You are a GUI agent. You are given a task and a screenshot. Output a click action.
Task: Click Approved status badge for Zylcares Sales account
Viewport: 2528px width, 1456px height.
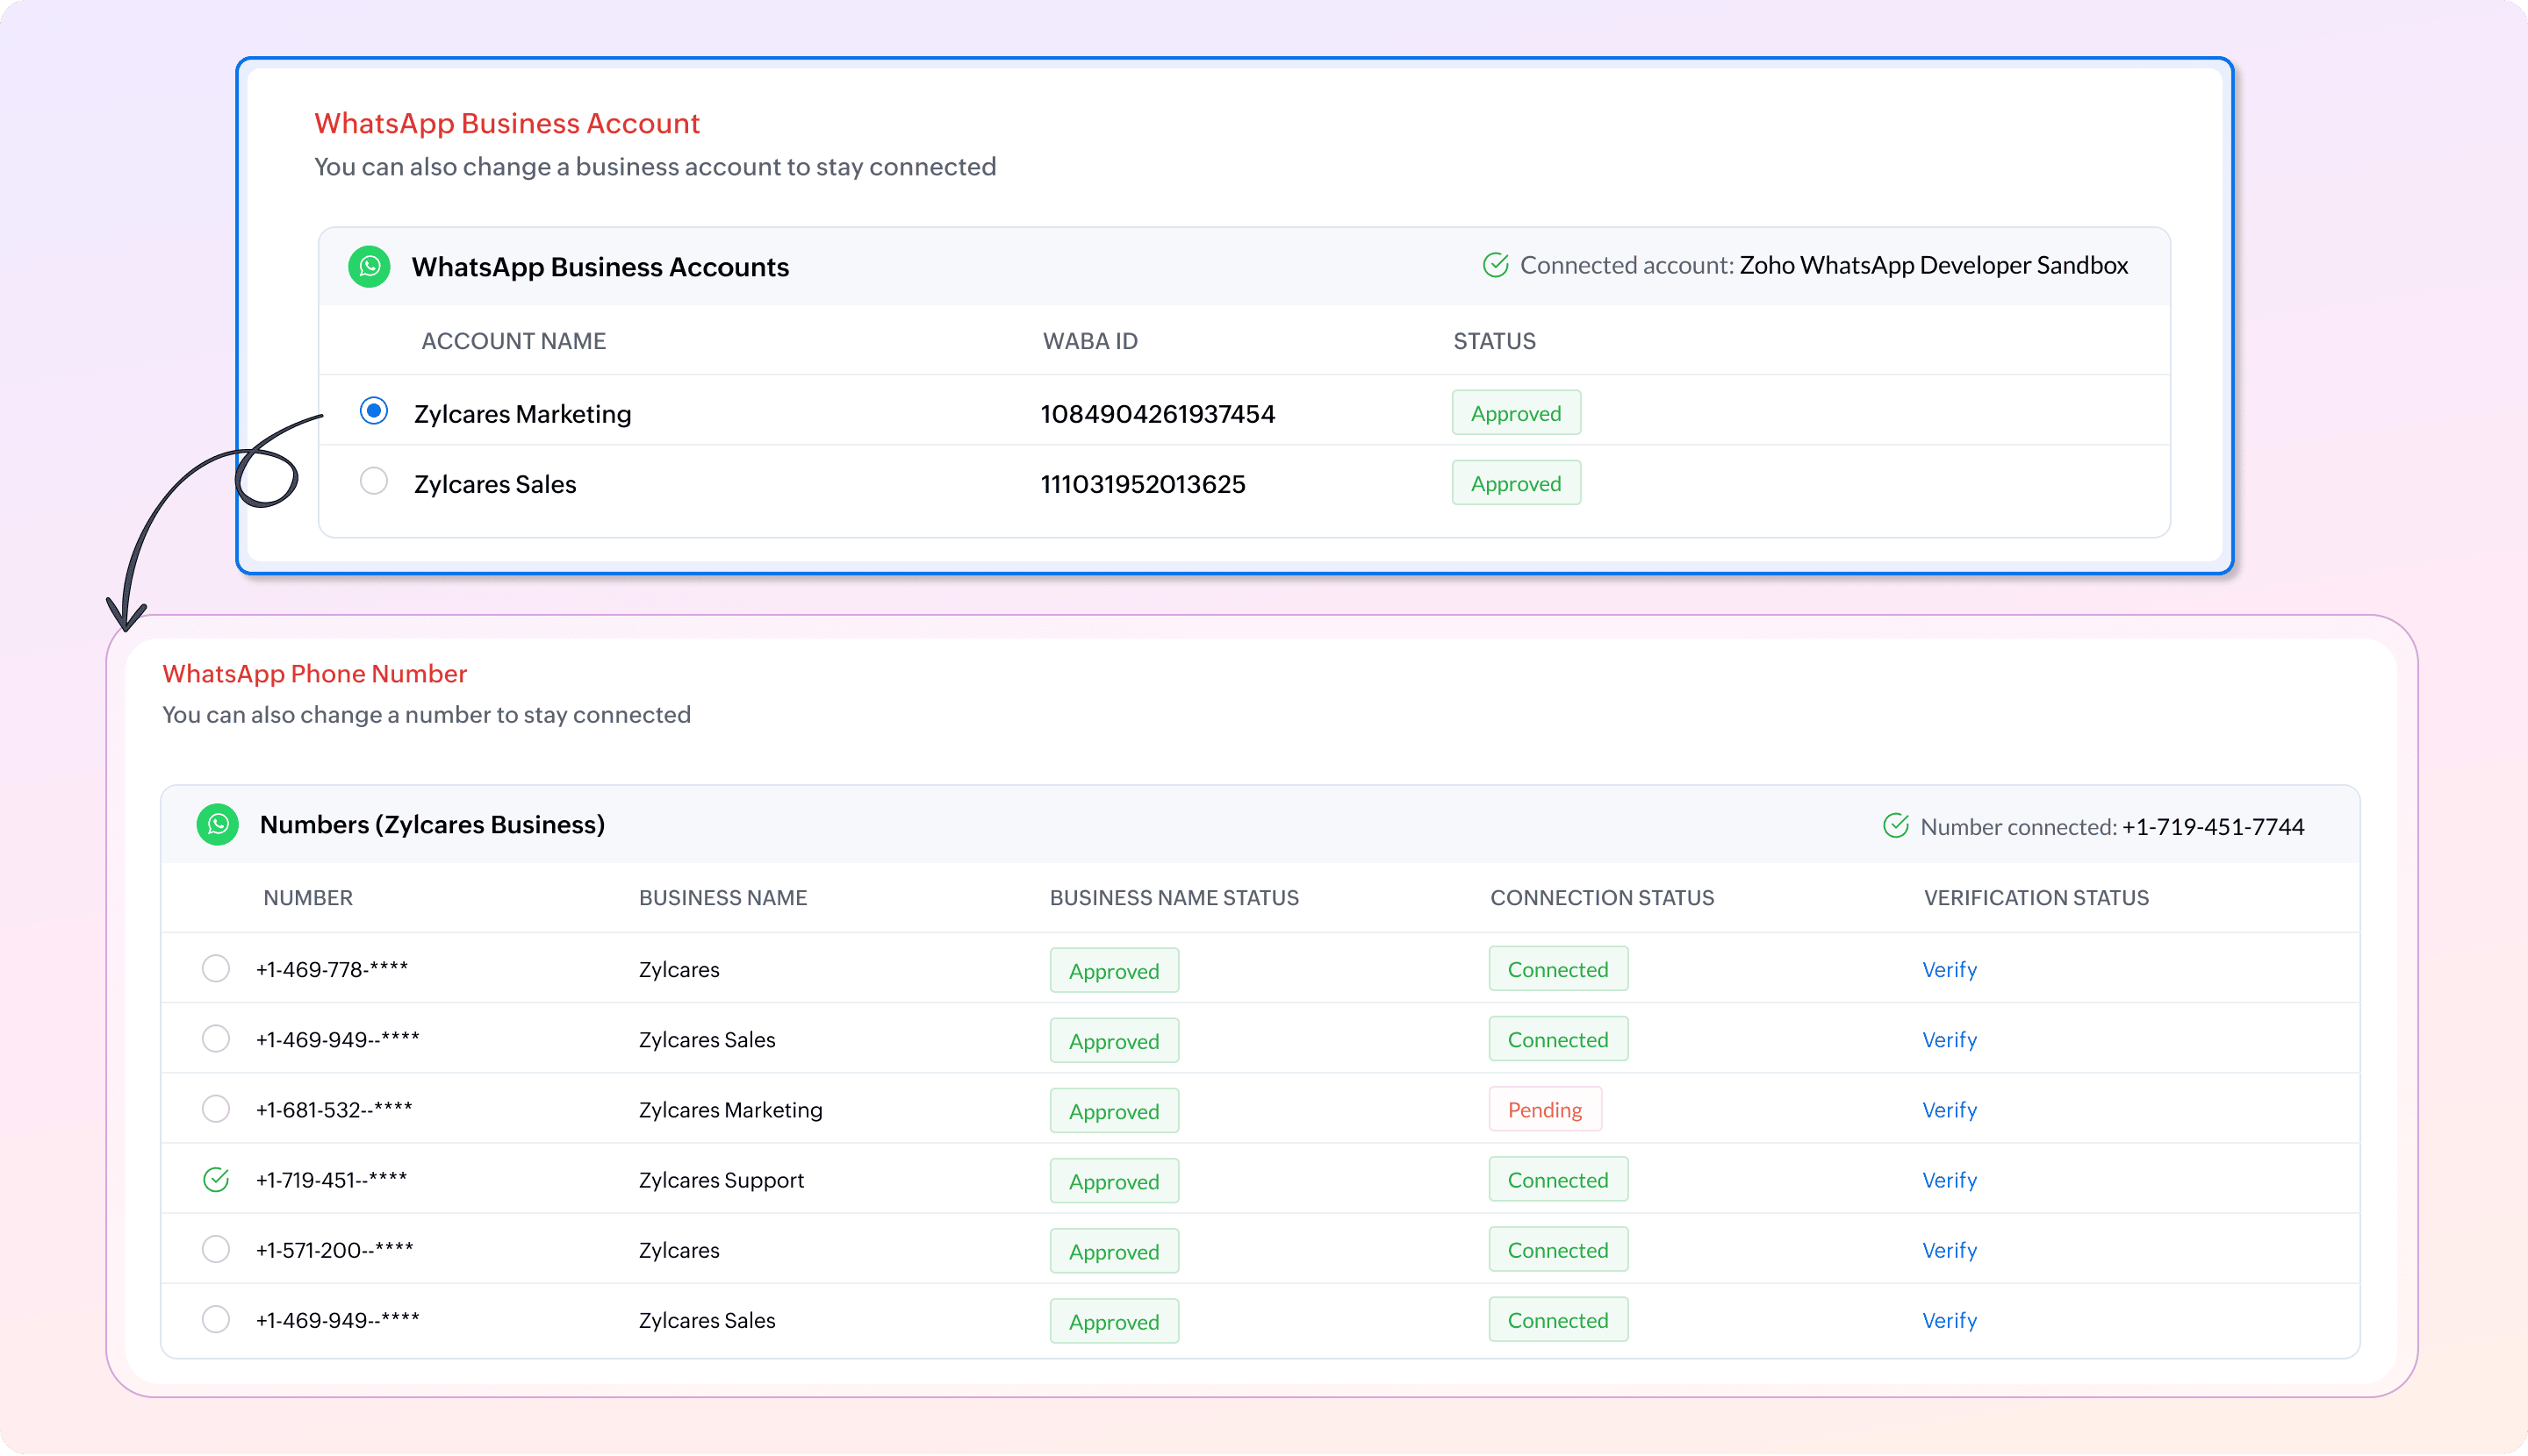tap(1515, 483)
